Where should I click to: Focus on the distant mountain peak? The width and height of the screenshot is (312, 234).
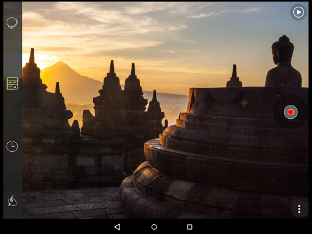click(x=60, y=67)
